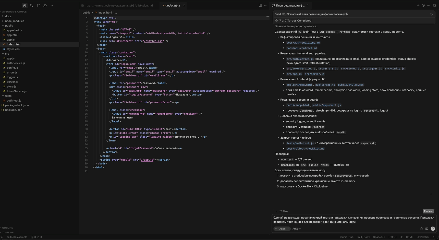Screen dimensions: 439x240
Task: Open package-lock.json in the explorer
Action: tap(17, 105)
